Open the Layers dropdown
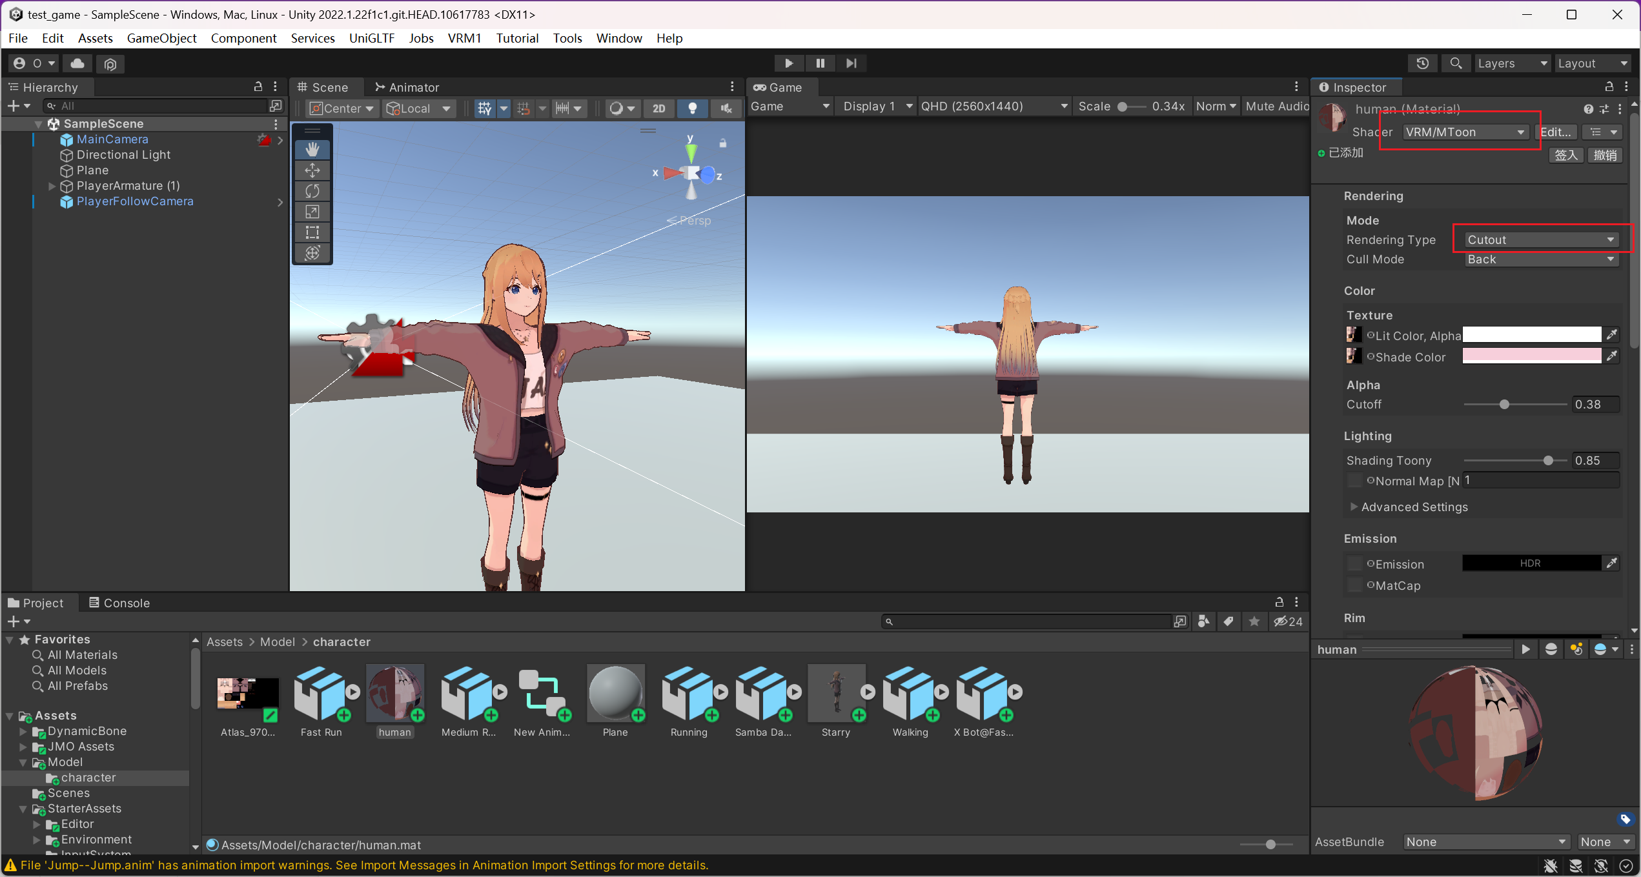The height and width of the screenshot is (877, 1641). [1512, 63]
